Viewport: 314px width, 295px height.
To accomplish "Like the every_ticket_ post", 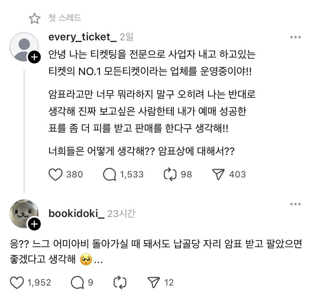I will pyautogui.click(x=55, y=174).
